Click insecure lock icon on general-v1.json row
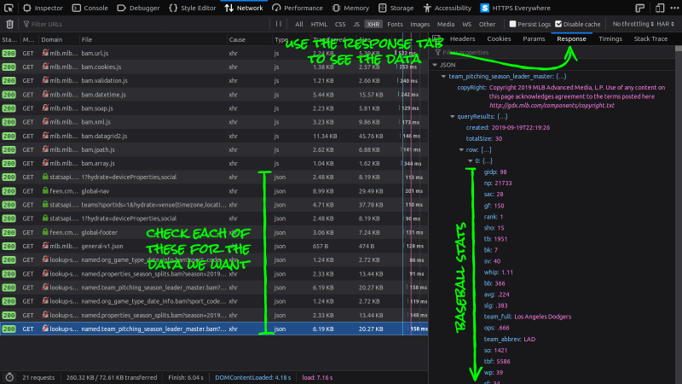 pyautogui.click(x=45, y=246)
